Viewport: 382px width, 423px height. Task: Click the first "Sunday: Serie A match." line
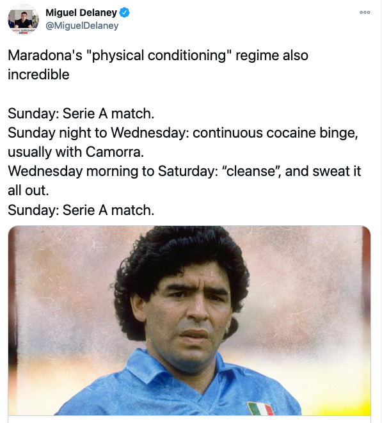tap(81, 113)
